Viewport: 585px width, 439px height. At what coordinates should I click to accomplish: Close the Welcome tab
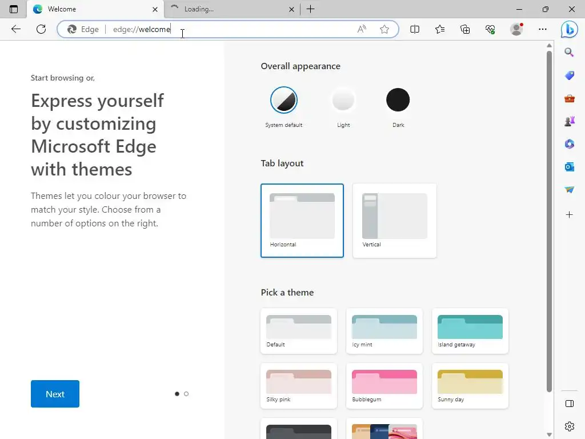pyautogui.click(x=155, y=9)
